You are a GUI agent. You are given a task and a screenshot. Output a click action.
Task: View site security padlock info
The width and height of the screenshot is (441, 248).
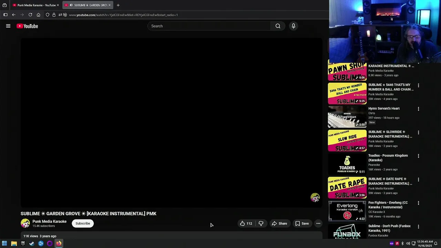pyautogui.click(x=54, y=15)
